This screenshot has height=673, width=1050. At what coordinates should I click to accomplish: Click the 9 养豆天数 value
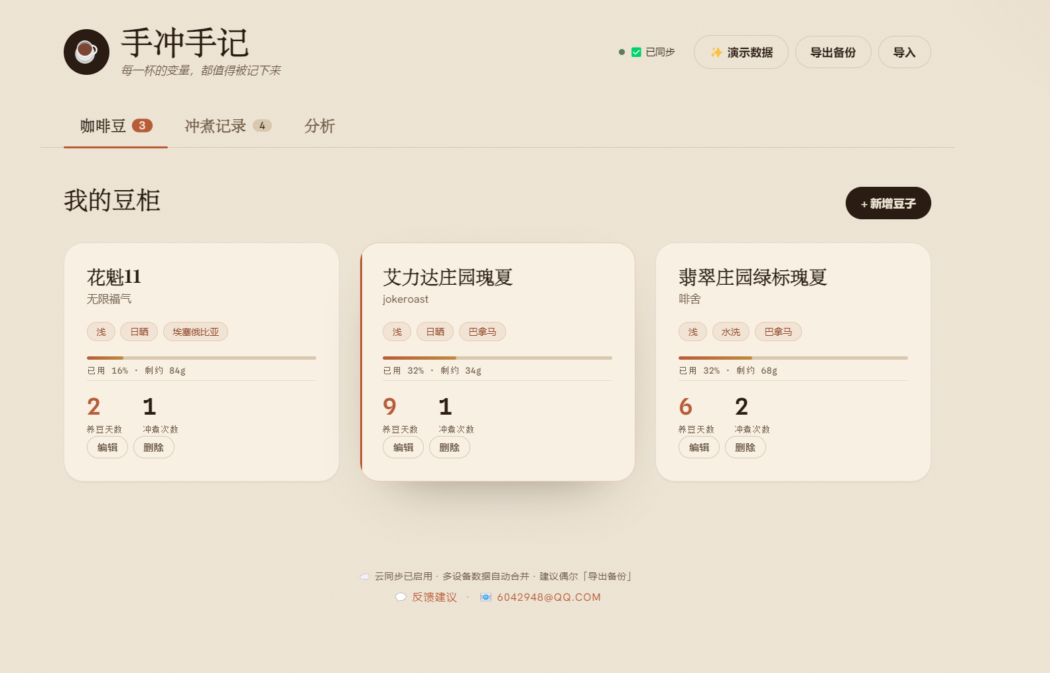click(390, 406)
